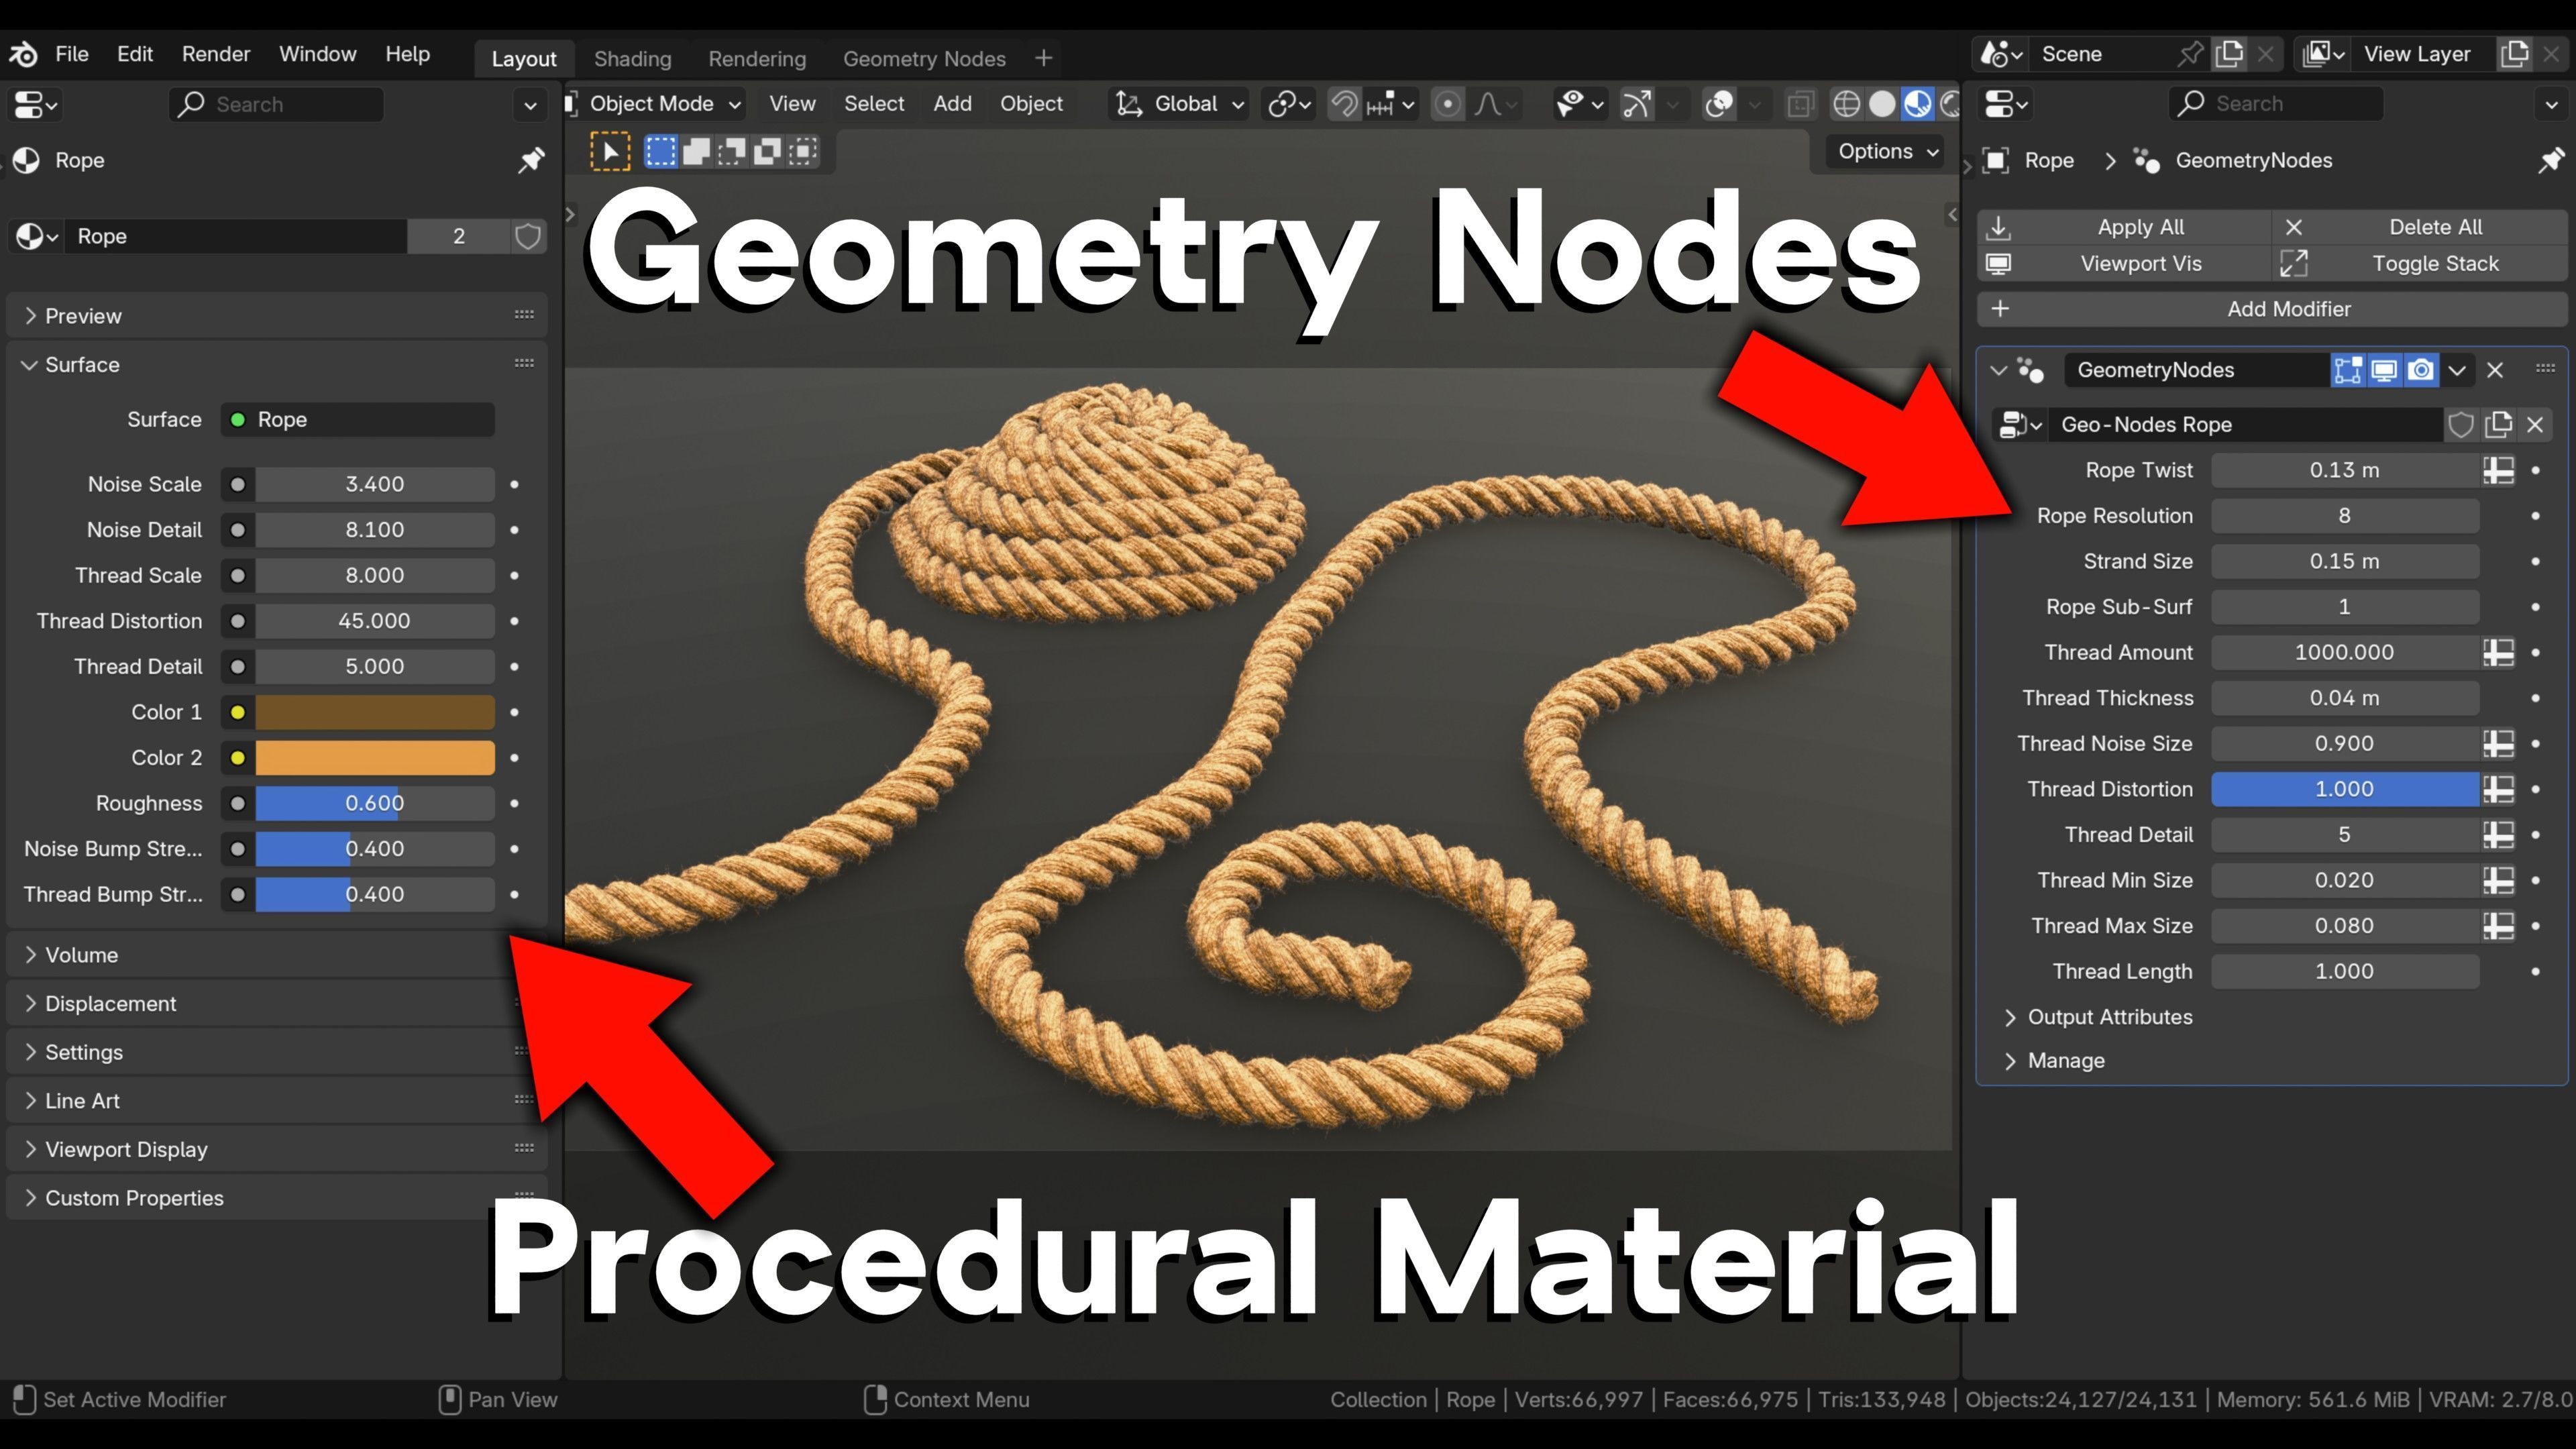Toggle modifier render camera visibility
Viewport: 2576px width, 1449px height.
tap(2421, 370)
